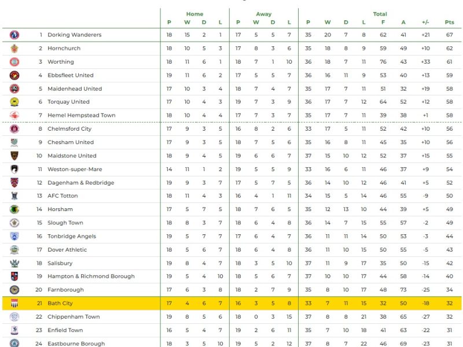Click the Away section header
Screen dimensions: 463x347
click(x=264, y=14)
